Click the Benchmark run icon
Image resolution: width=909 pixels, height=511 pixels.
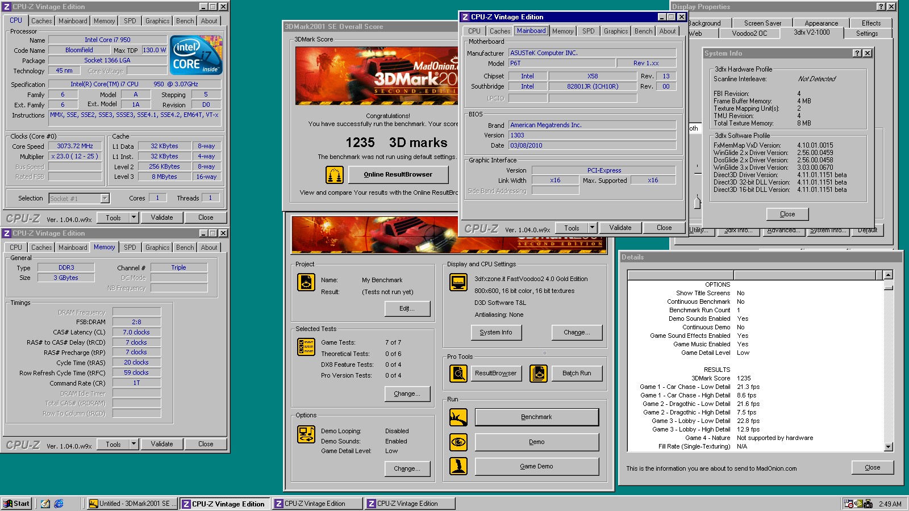(458, 417)
